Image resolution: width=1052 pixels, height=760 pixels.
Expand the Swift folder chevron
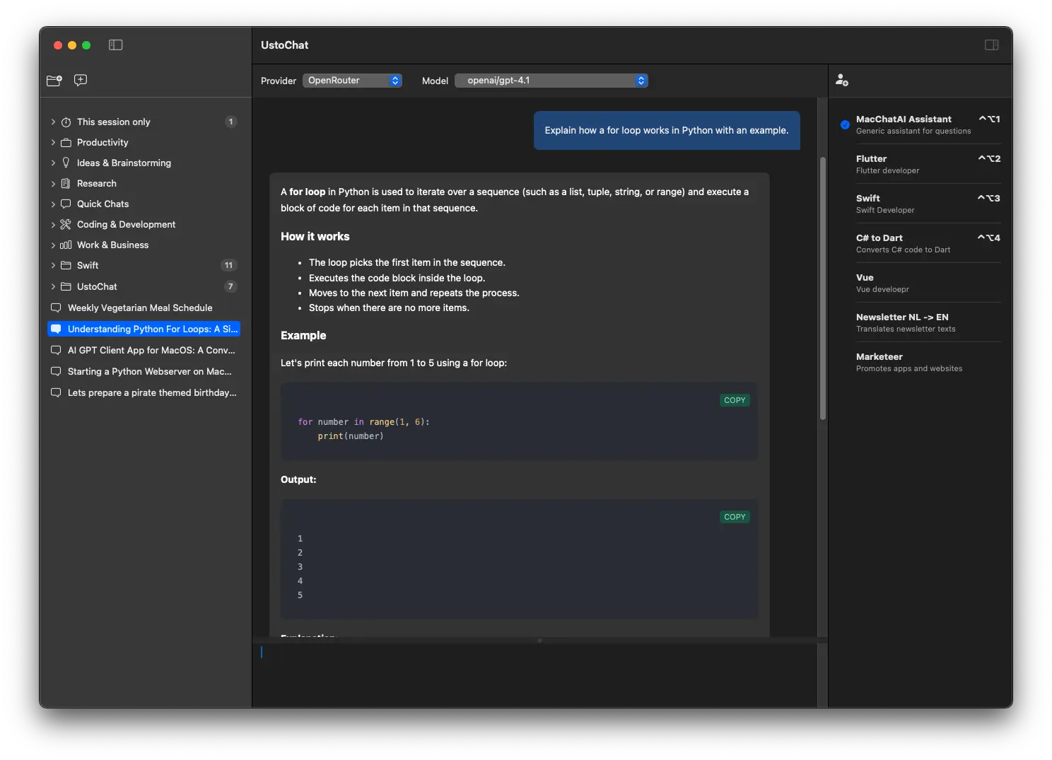(53, 266)
